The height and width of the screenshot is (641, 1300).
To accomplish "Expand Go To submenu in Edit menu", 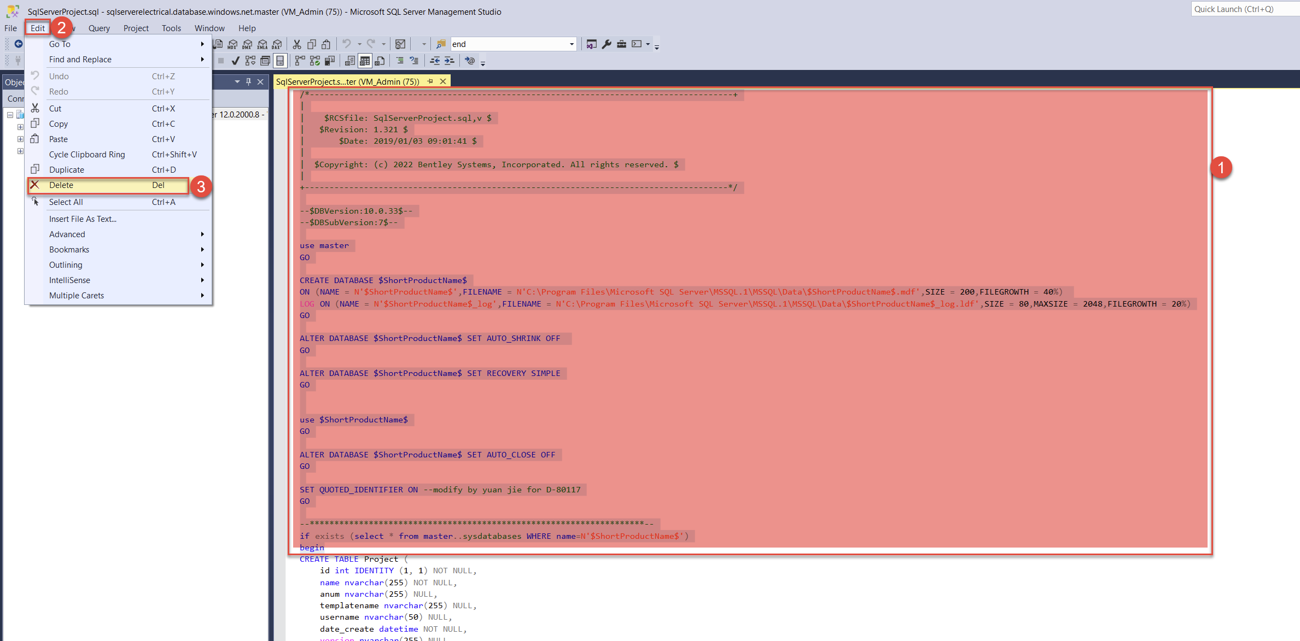I will pos(119,44).
